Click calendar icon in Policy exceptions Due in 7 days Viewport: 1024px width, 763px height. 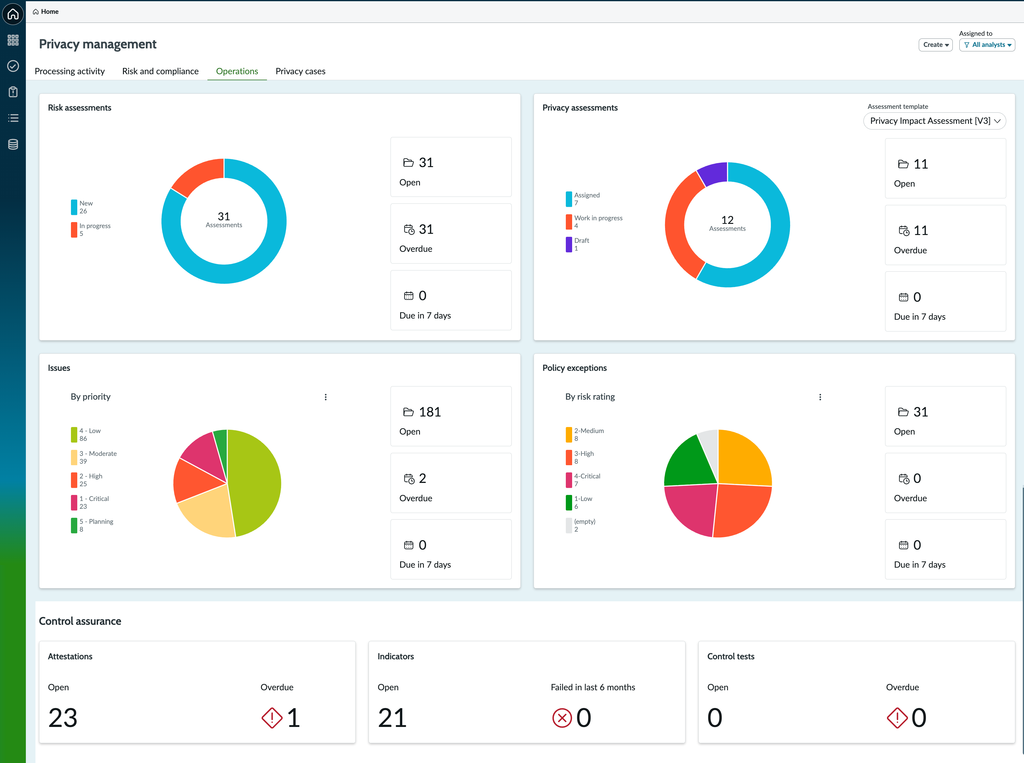pyautogui.click(x=903, y=545)
